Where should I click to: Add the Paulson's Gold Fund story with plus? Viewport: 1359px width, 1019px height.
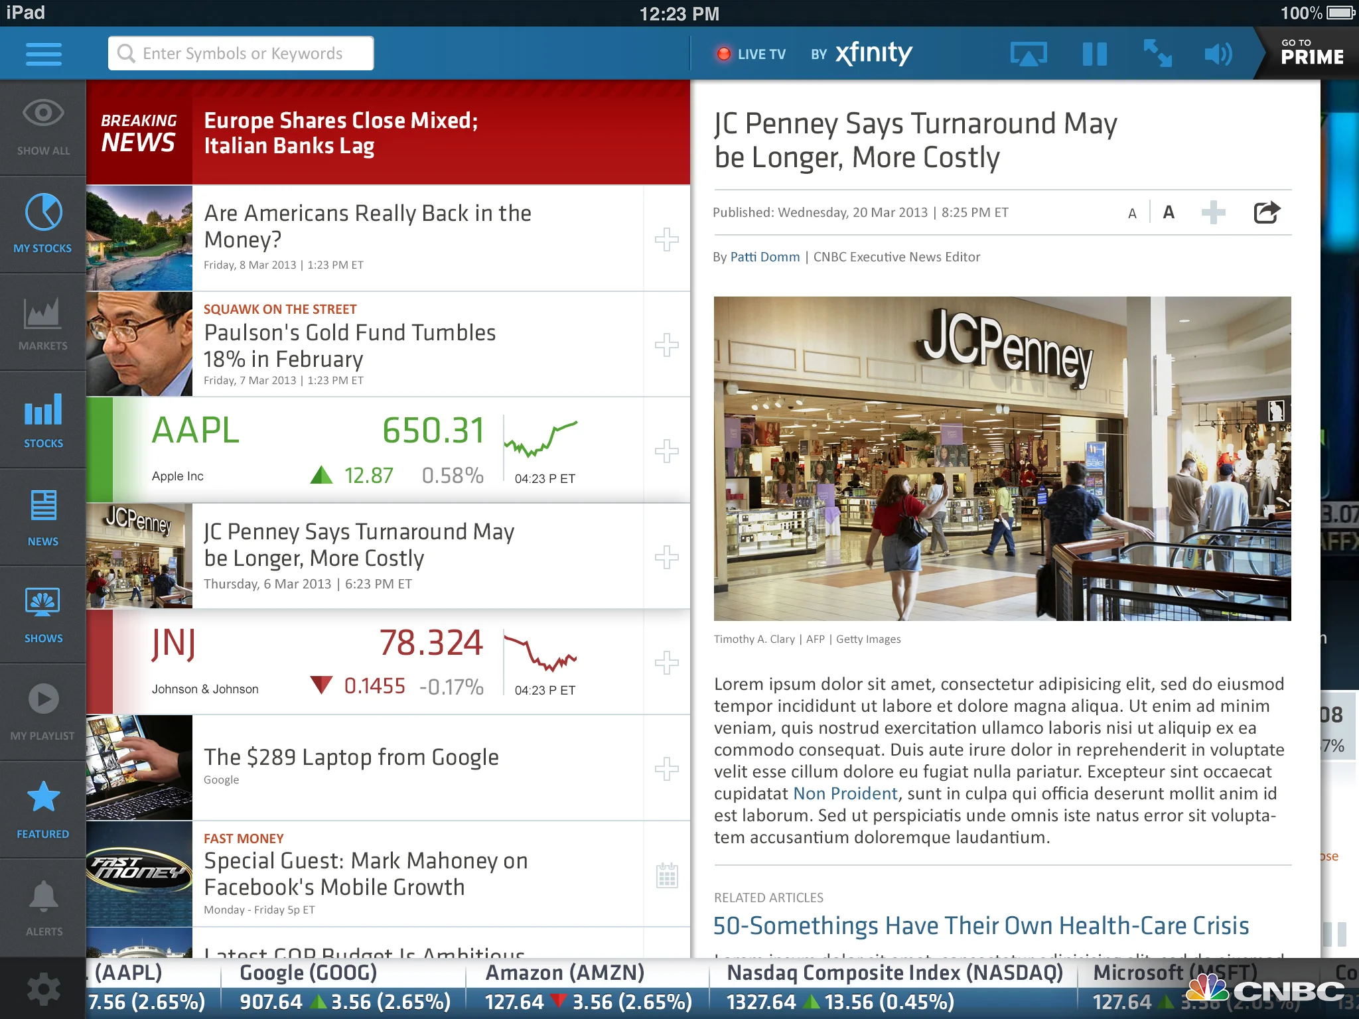[x=667, y=345]
